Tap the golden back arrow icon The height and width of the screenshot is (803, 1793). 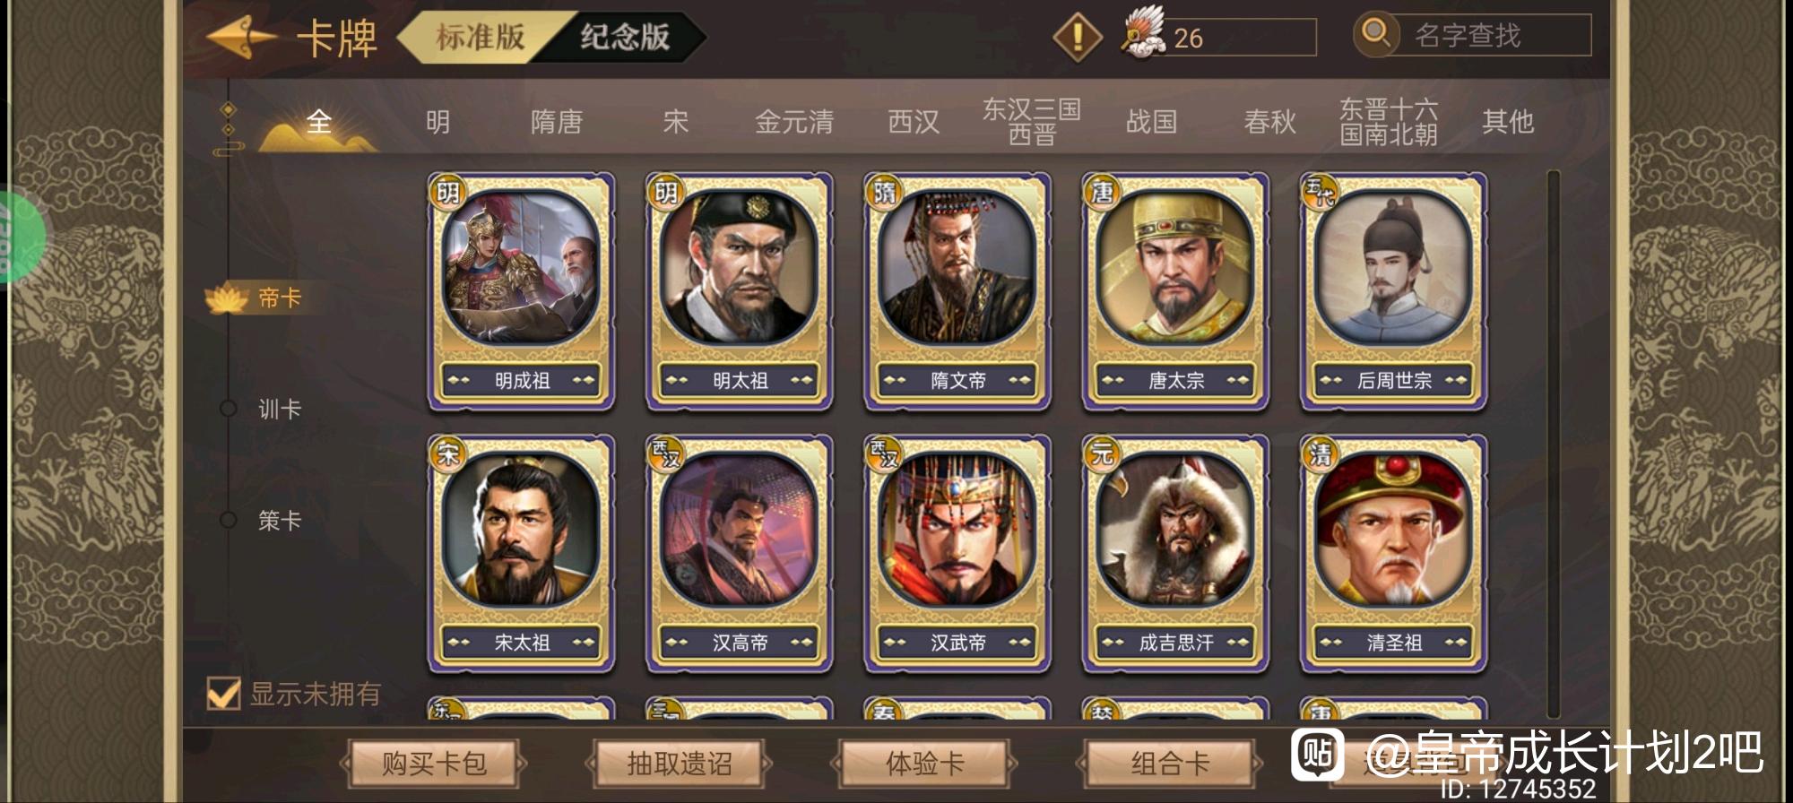tap(240, 38)
